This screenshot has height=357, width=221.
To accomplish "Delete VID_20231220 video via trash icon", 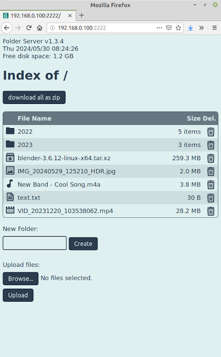I will pos(211,211).
